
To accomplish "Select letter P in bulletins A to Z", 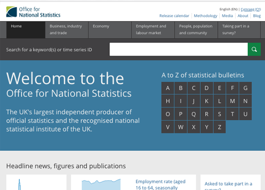I will (181, 114).
